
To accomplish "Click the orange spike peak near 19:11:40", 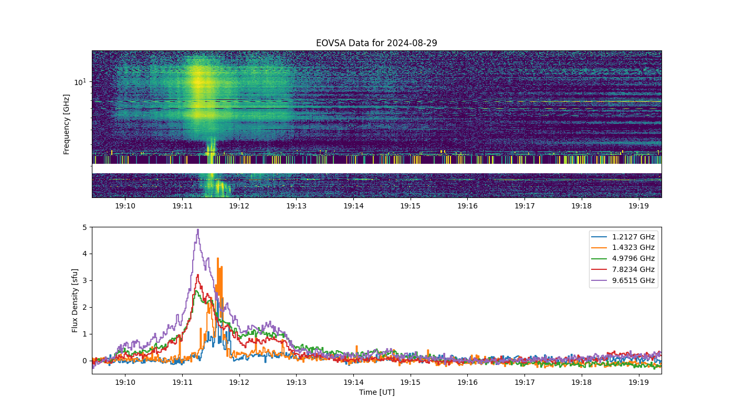I will [x=217, y=258].
